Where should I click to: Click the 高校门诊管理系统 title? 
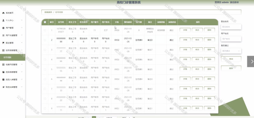point(129,3)
